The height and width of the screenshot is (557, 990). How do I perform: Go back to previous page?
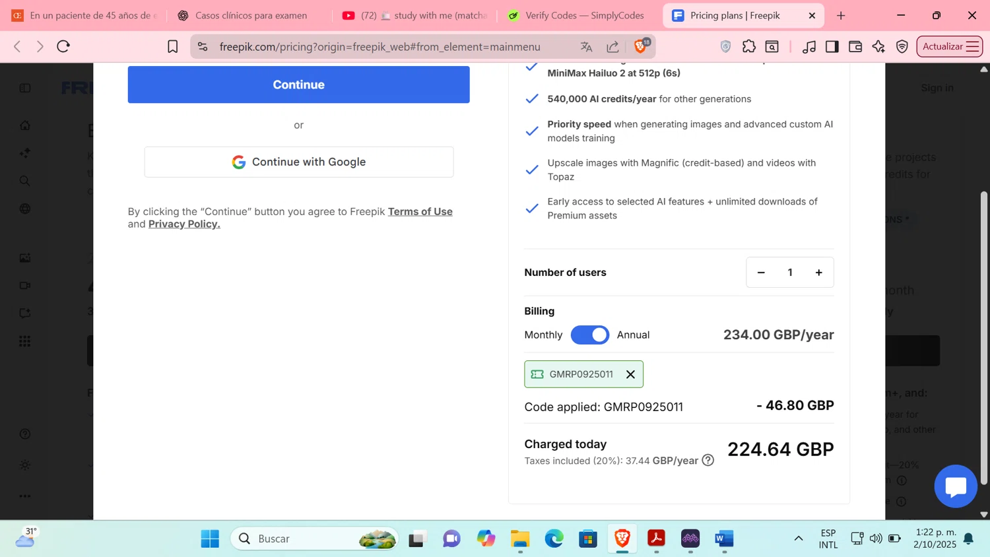click(18, 46)
